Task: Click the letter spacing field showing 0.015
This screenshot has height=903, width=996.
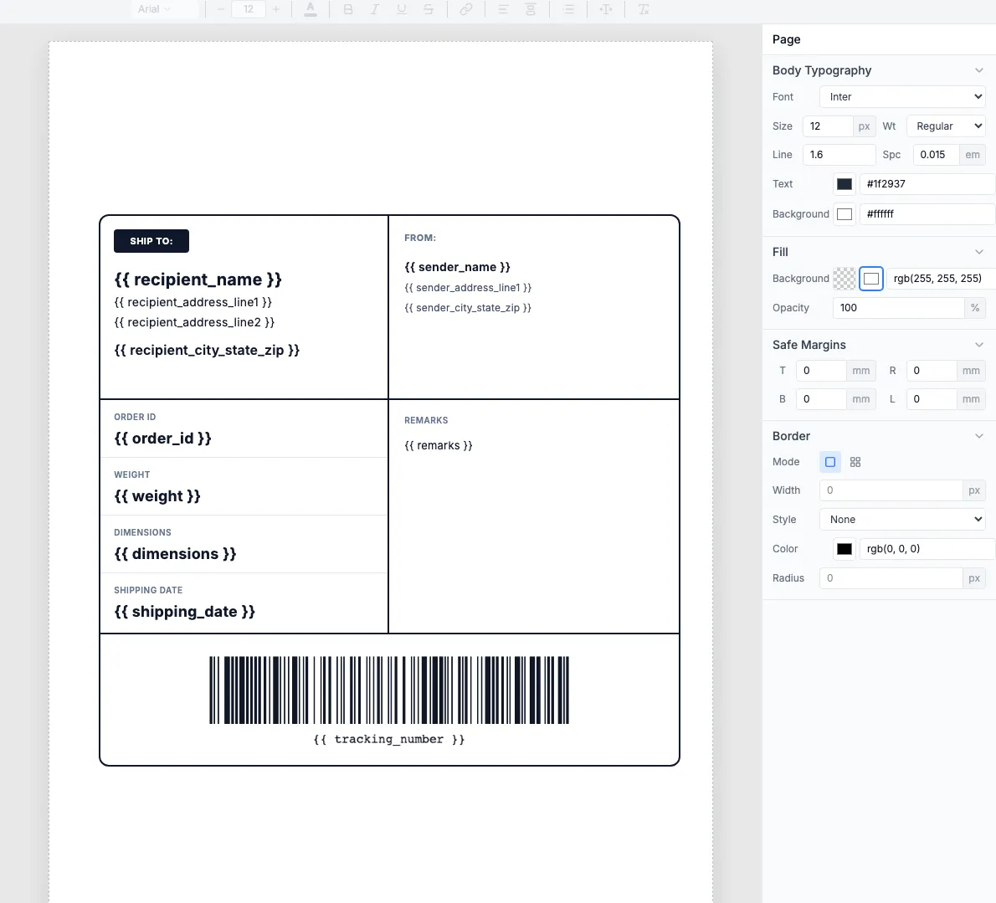Action: (x=936, y=154)
